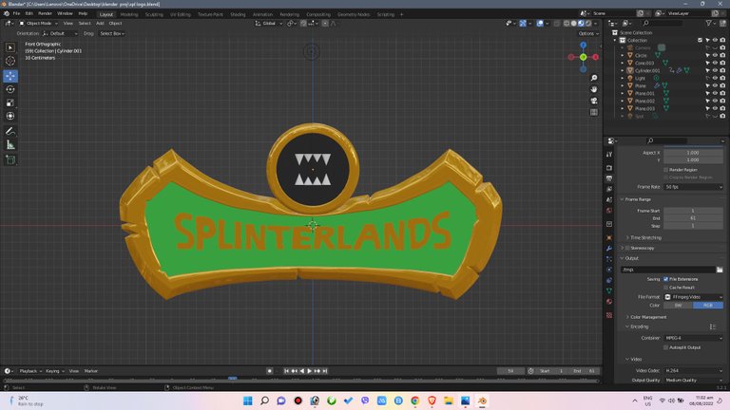Play the animation forward
The image size is (730, 410).
[x=310, y=371]
